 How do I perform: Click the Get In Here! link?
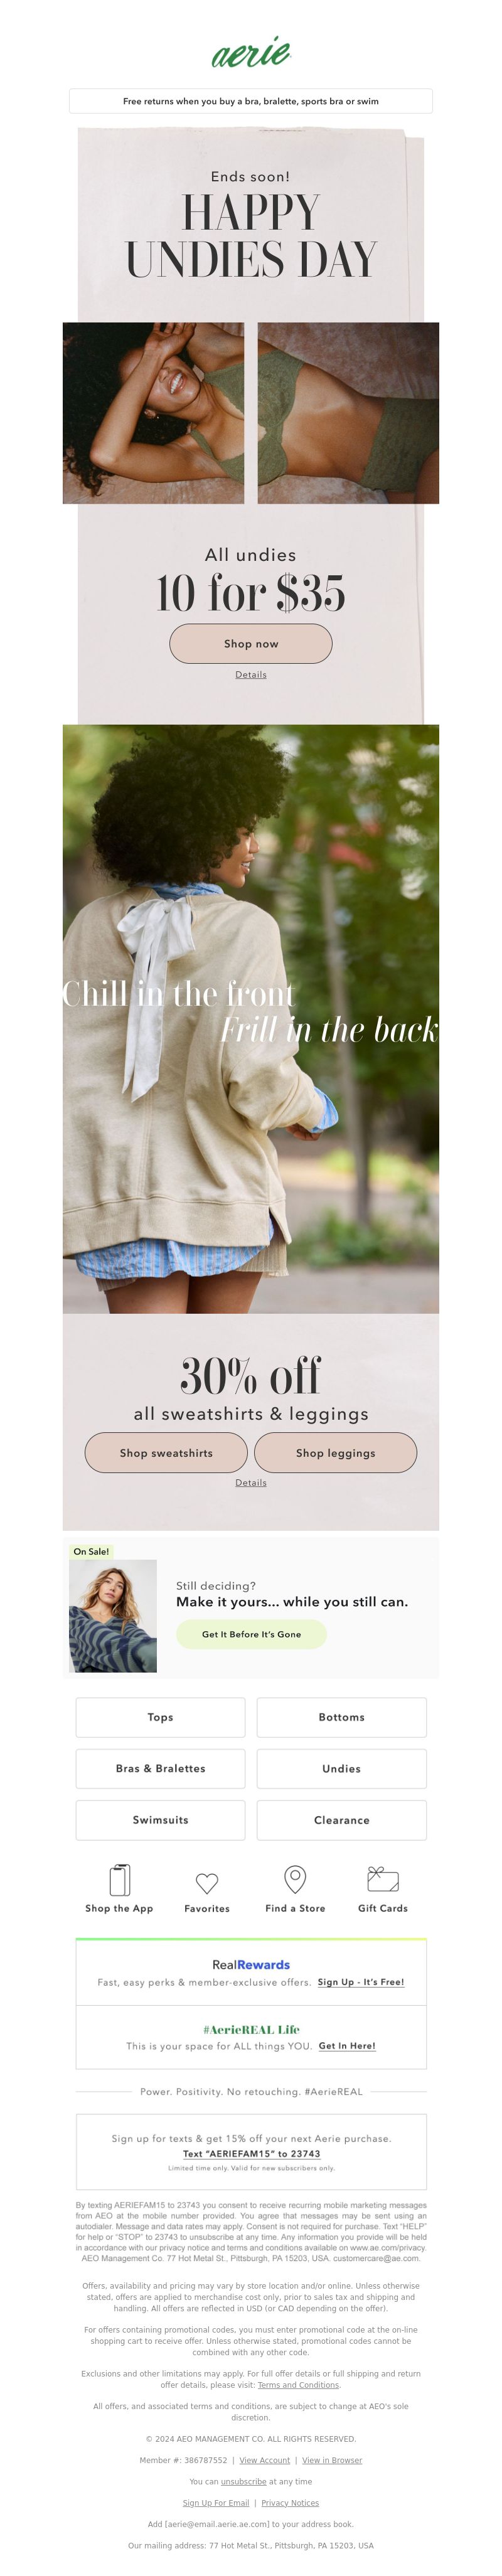coord(347,2046)
